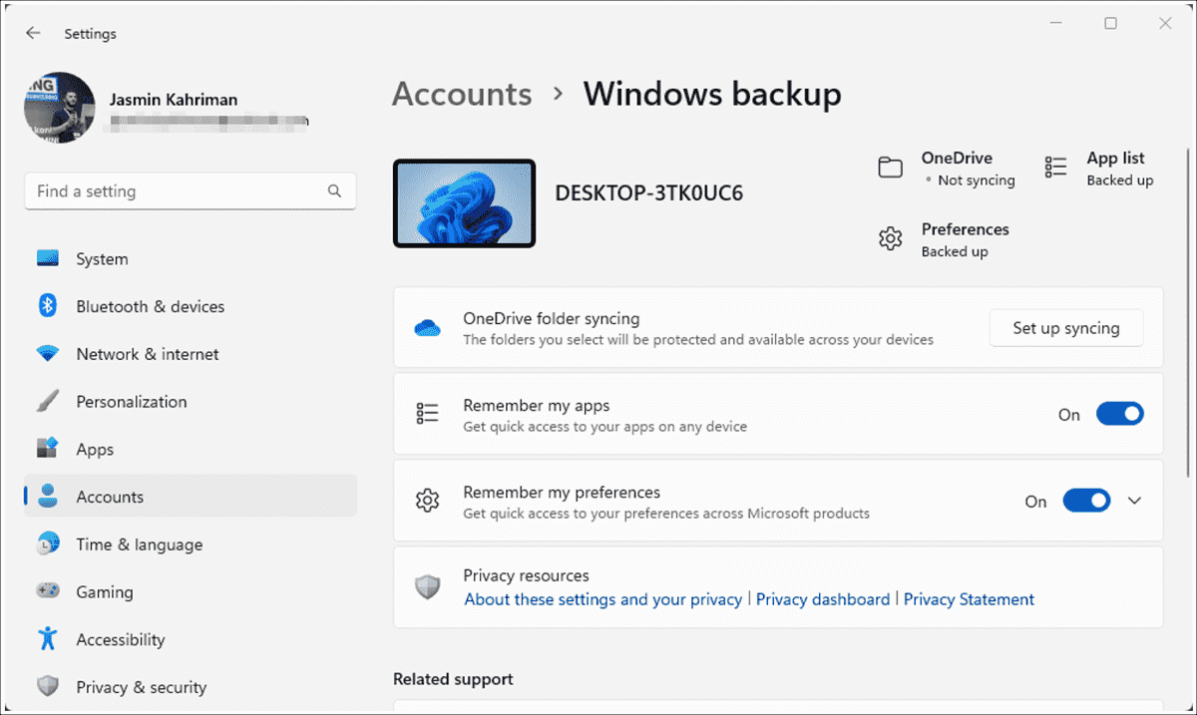Image resolution: width=1197 pixels, height=715 pixels.
Task: Open the Privacy Statement link
Action: 969,599
